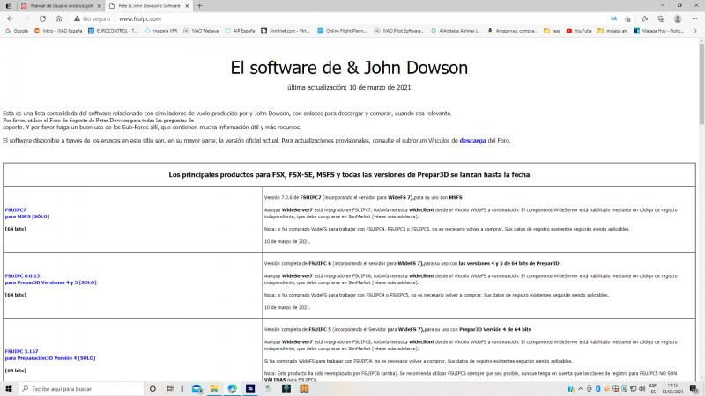Open the FSUIPC 5.157 download link

50,355
